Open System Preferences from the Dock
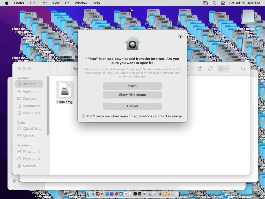The image size is (265, 199). (116, 194)
